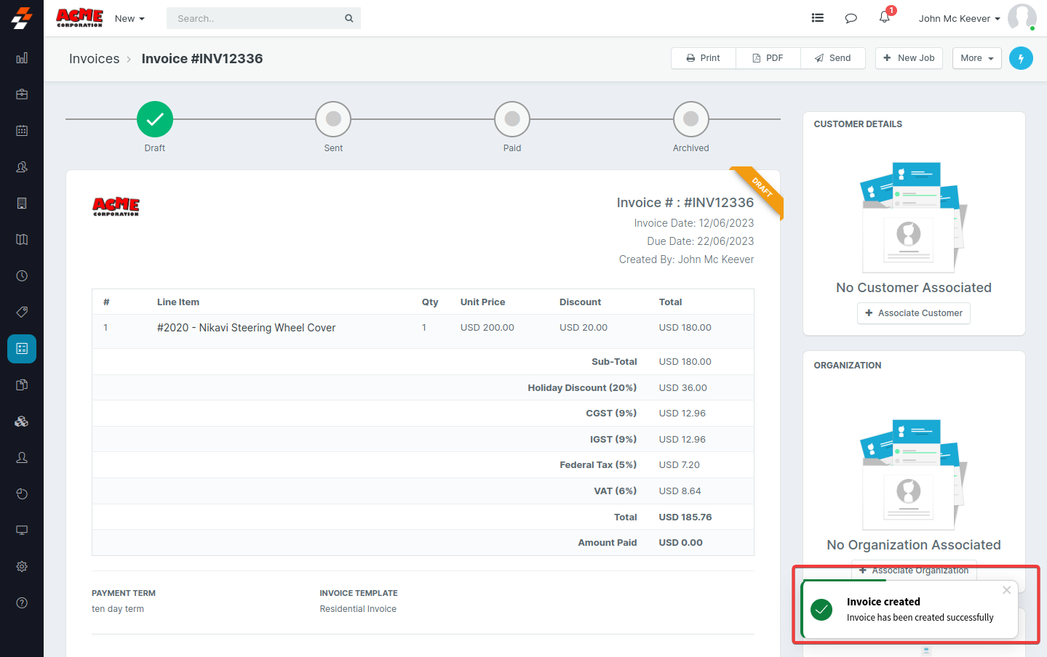Select the Archived status step circle
This screenshot has height=657, width=1047.
pyautogui.click(x=690, y=119)
